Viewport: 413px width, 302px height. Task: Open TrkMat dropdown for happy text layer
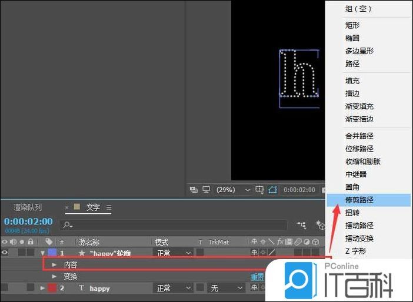[x=227, y=288]
